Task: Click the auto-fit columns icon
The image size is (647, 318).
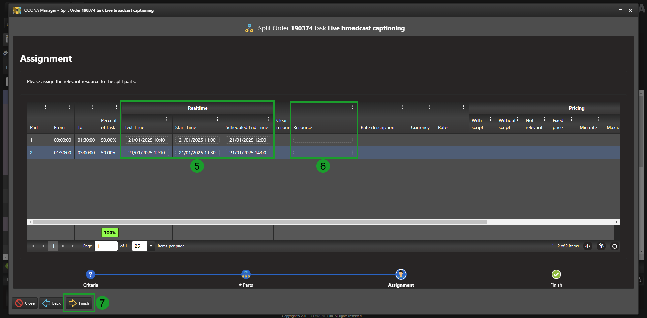Action: (588, 246)
